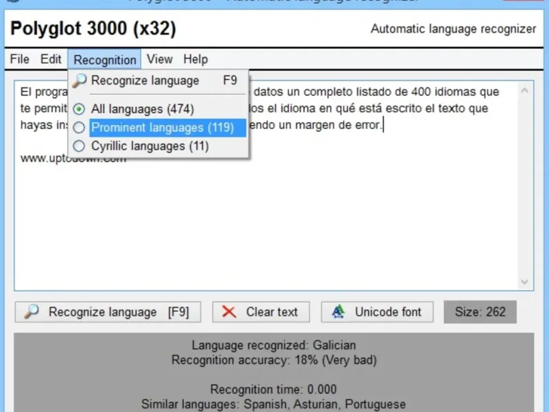Click the Similar languages line in results

point(273,404)
